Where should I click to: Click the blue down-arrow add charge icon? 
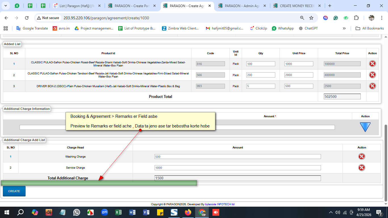click(365, 127)
